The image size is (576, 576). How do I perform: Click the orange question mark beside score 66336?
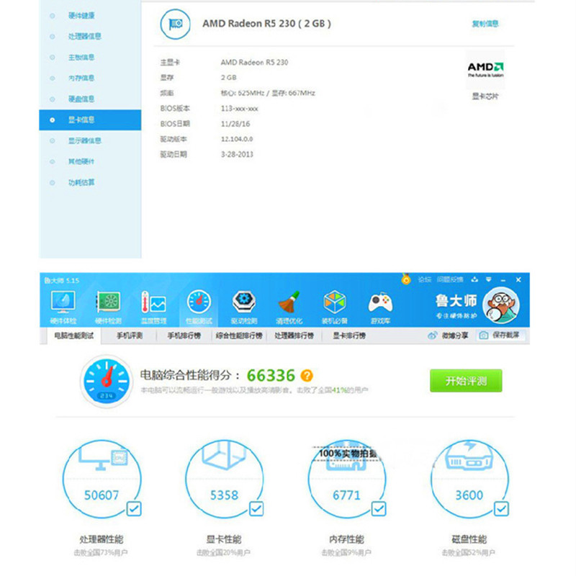tap(307, 375)
